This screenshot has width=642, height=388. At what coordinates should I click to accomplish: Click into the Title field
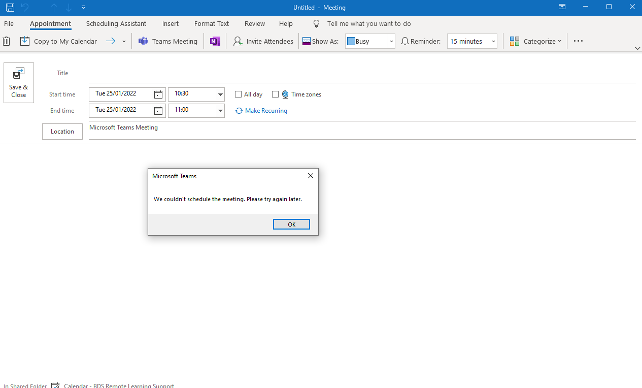(362, 74)
